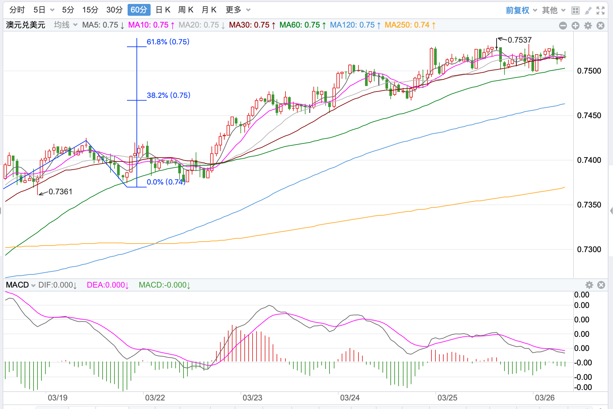Click the right edge panel expand arrow
The image size is (613, 409).
coord(611,210)
